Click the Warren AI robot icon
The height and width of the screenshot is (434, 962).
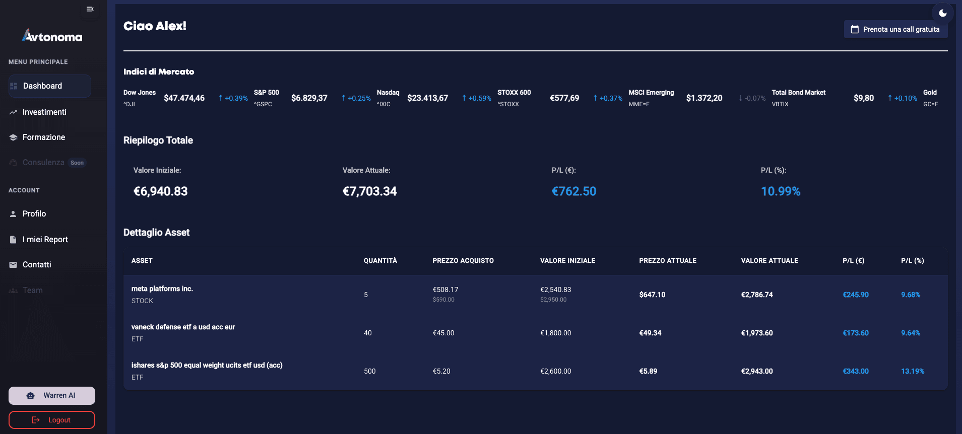click(31, 396)
